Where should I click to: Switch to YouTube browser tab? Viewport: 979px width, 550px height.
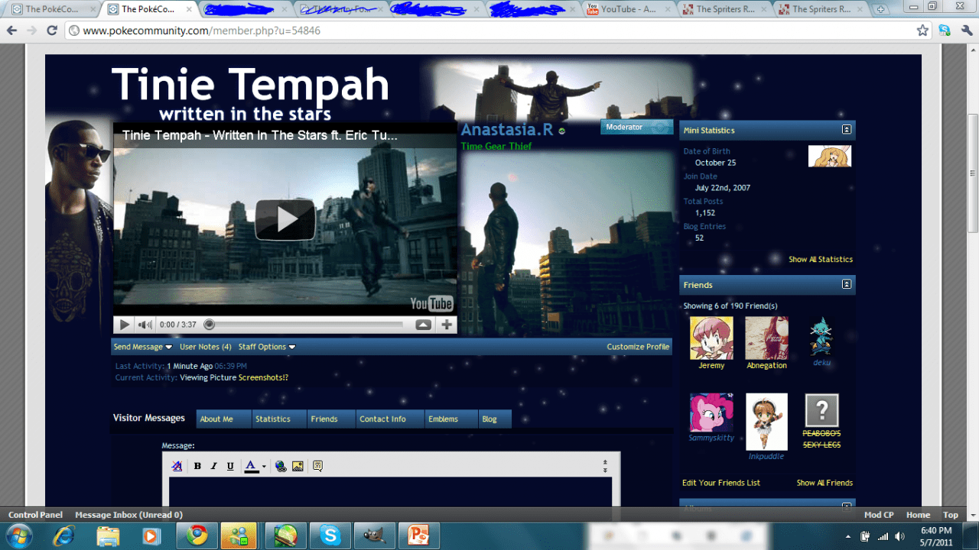[x=629, y=9]
